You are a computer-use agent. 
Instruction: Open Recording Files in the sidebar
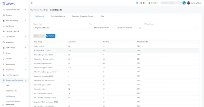12,91
